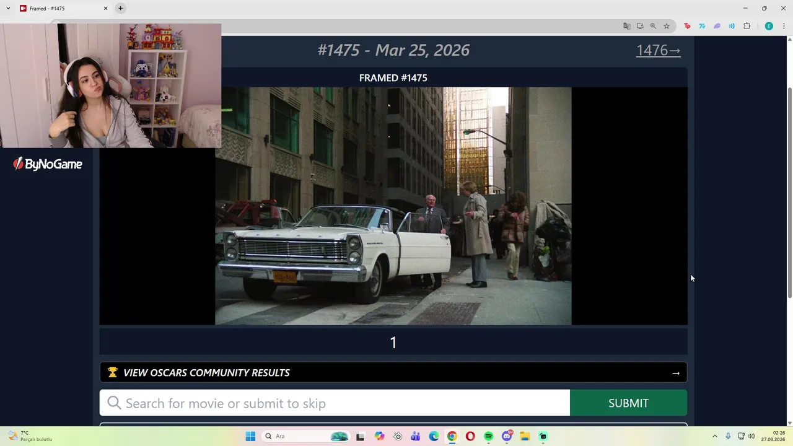Click the microphone tray icon
793x446 pixels.
[728, 436]
